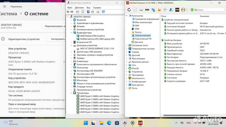Expand the Bluetooth category in Device Manager
Screen dimensions: 226x127
pyautogui.click(x=71, y=20)
